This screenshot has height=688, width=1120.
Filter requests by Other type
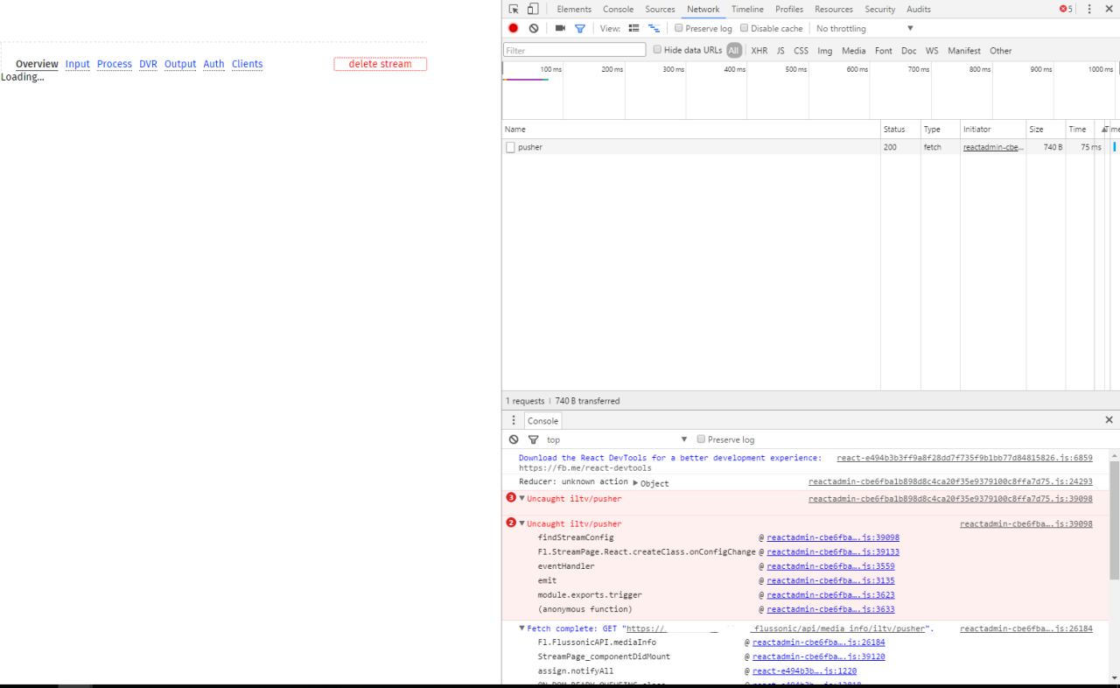point(1001,51)
